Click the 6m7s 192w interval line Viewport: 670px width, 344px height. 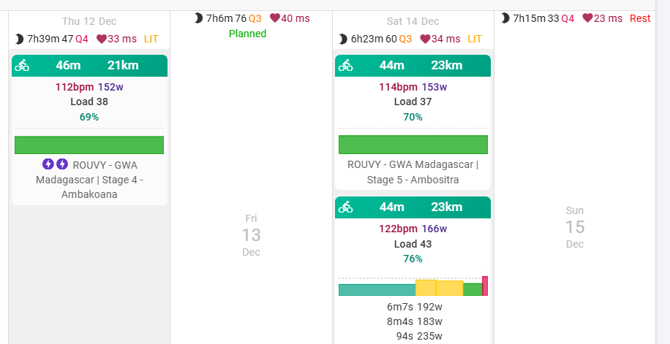point(415,307)
